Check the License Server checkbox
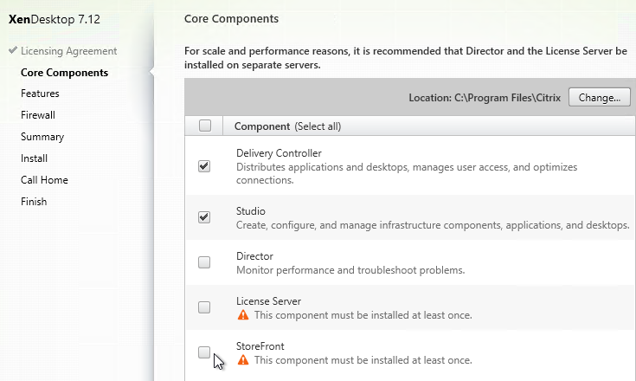 point(204,307)
